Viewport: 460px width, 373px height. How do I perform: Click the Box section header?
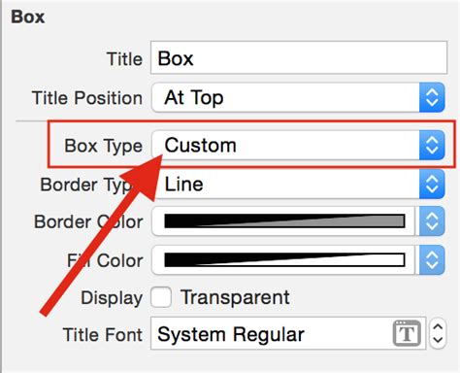click(28, 17)
